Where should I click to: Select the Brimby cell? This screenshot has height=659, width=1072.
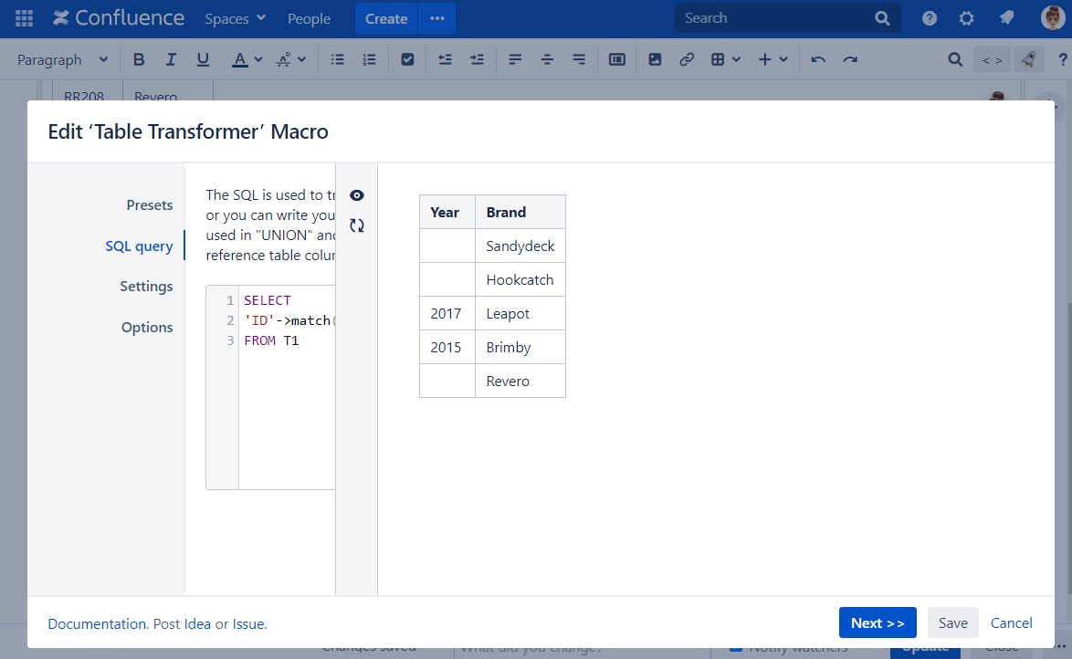520,347
